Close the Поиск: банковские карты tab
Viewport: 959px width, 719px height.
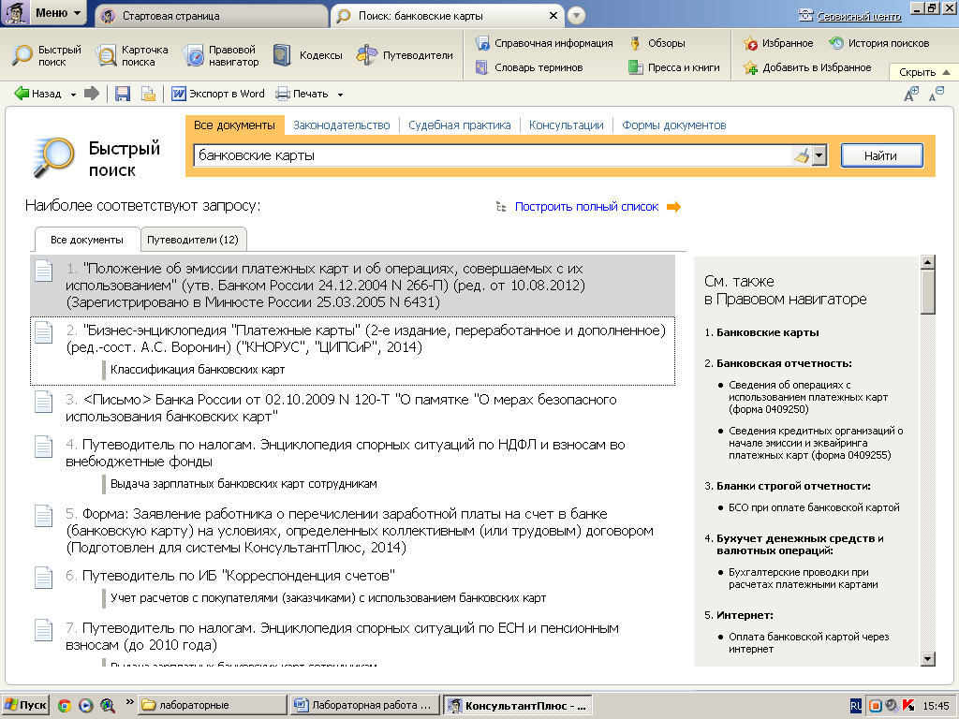553,16
